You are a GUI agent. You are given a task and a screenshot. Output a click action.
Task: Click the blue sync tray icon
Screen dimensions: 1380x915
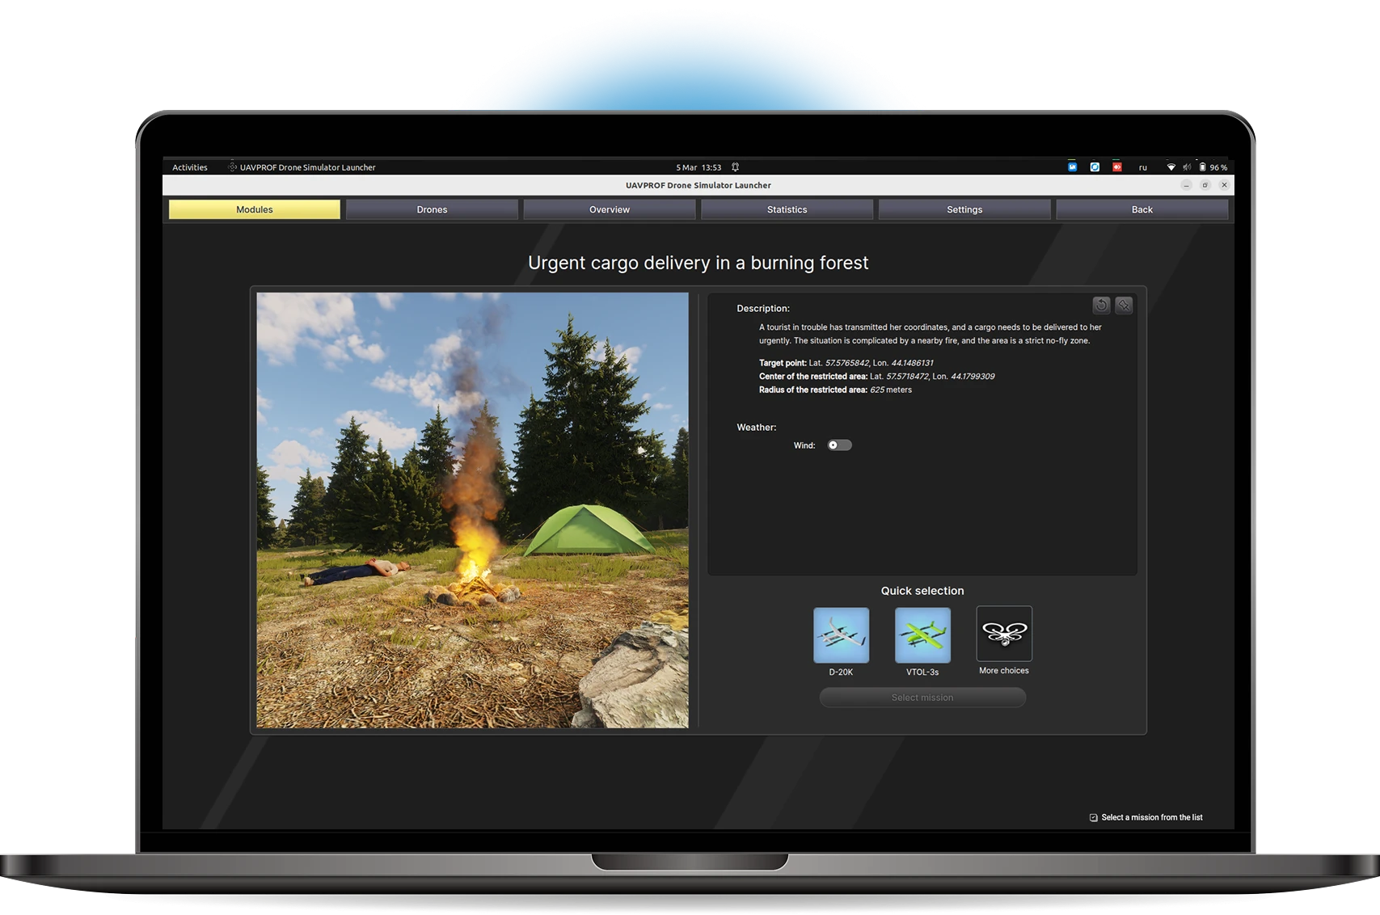(1095, 167)
